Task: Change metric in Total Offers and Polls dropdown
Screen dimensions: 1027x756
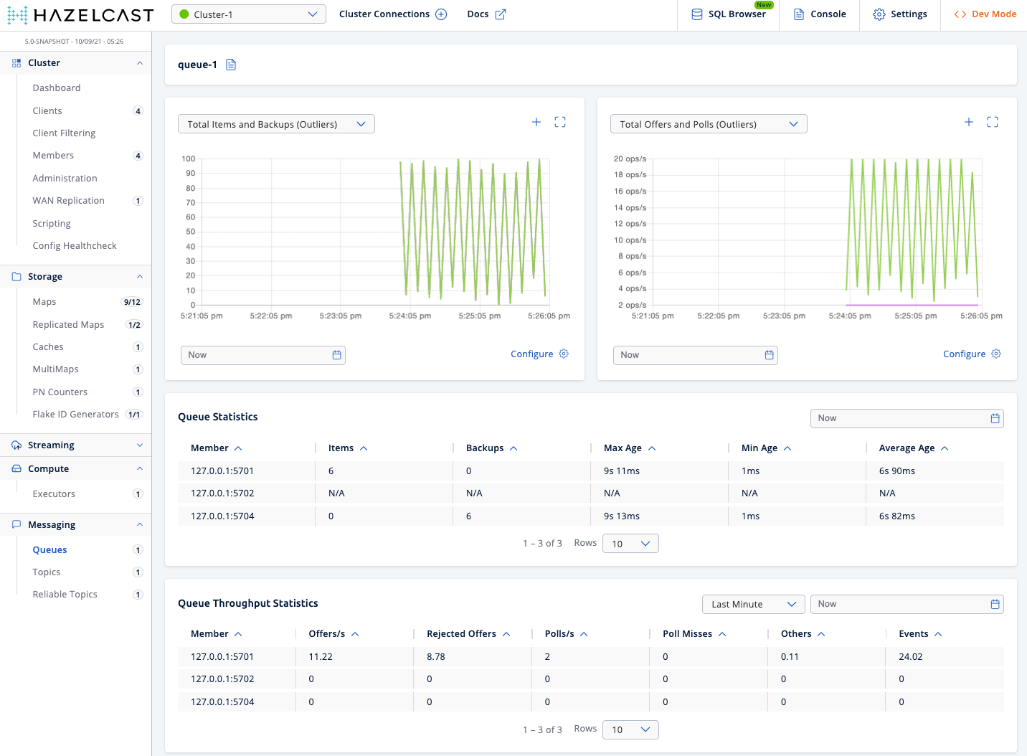Action: click(708, 123)
